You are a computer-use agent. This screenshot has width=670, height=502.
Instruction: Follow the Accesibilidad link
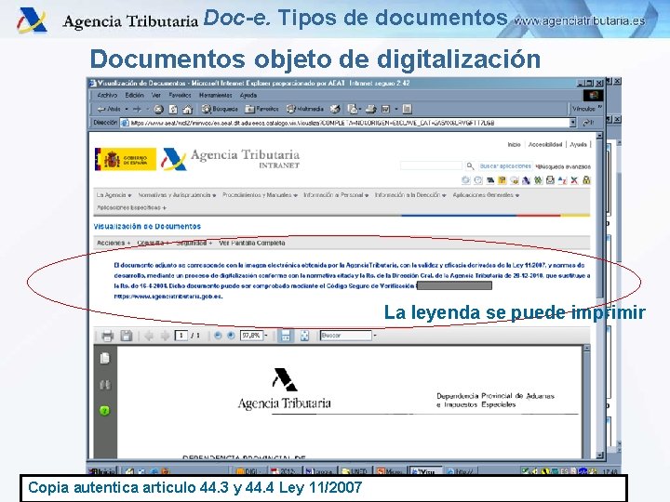[544, 145]
